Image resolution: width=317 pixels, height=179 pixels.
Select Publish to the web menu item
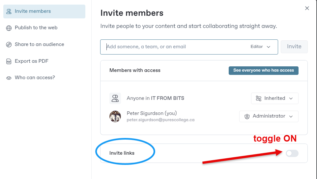(36, 28)
